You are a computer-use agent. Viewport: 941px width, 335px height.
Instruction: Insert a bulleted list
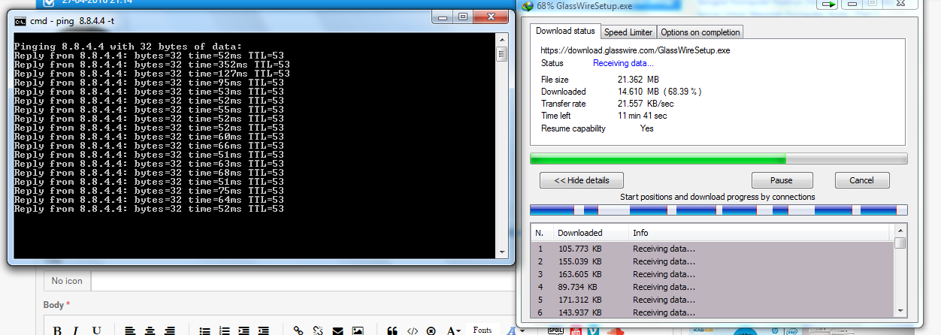(204, 330)
